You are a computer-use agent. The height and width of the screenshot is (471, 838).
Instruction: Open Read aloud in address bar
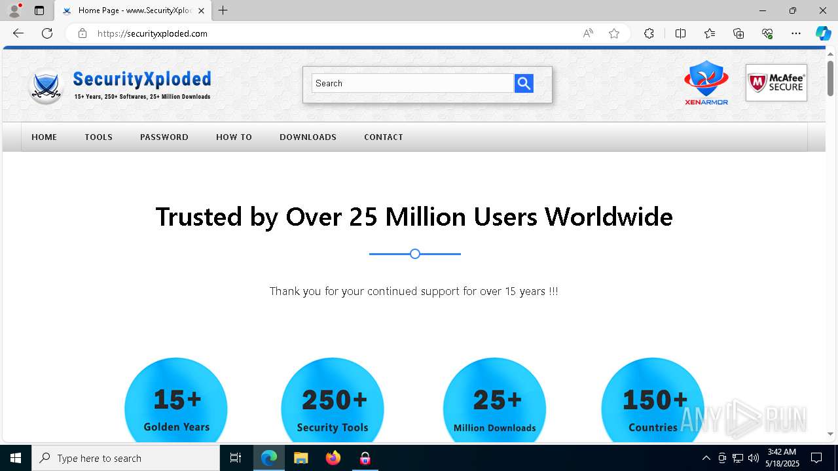(x=588, y=33)
